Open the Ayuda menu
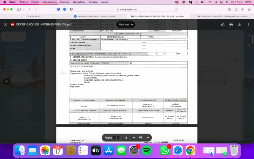254x159 pixels. [104, 2]
